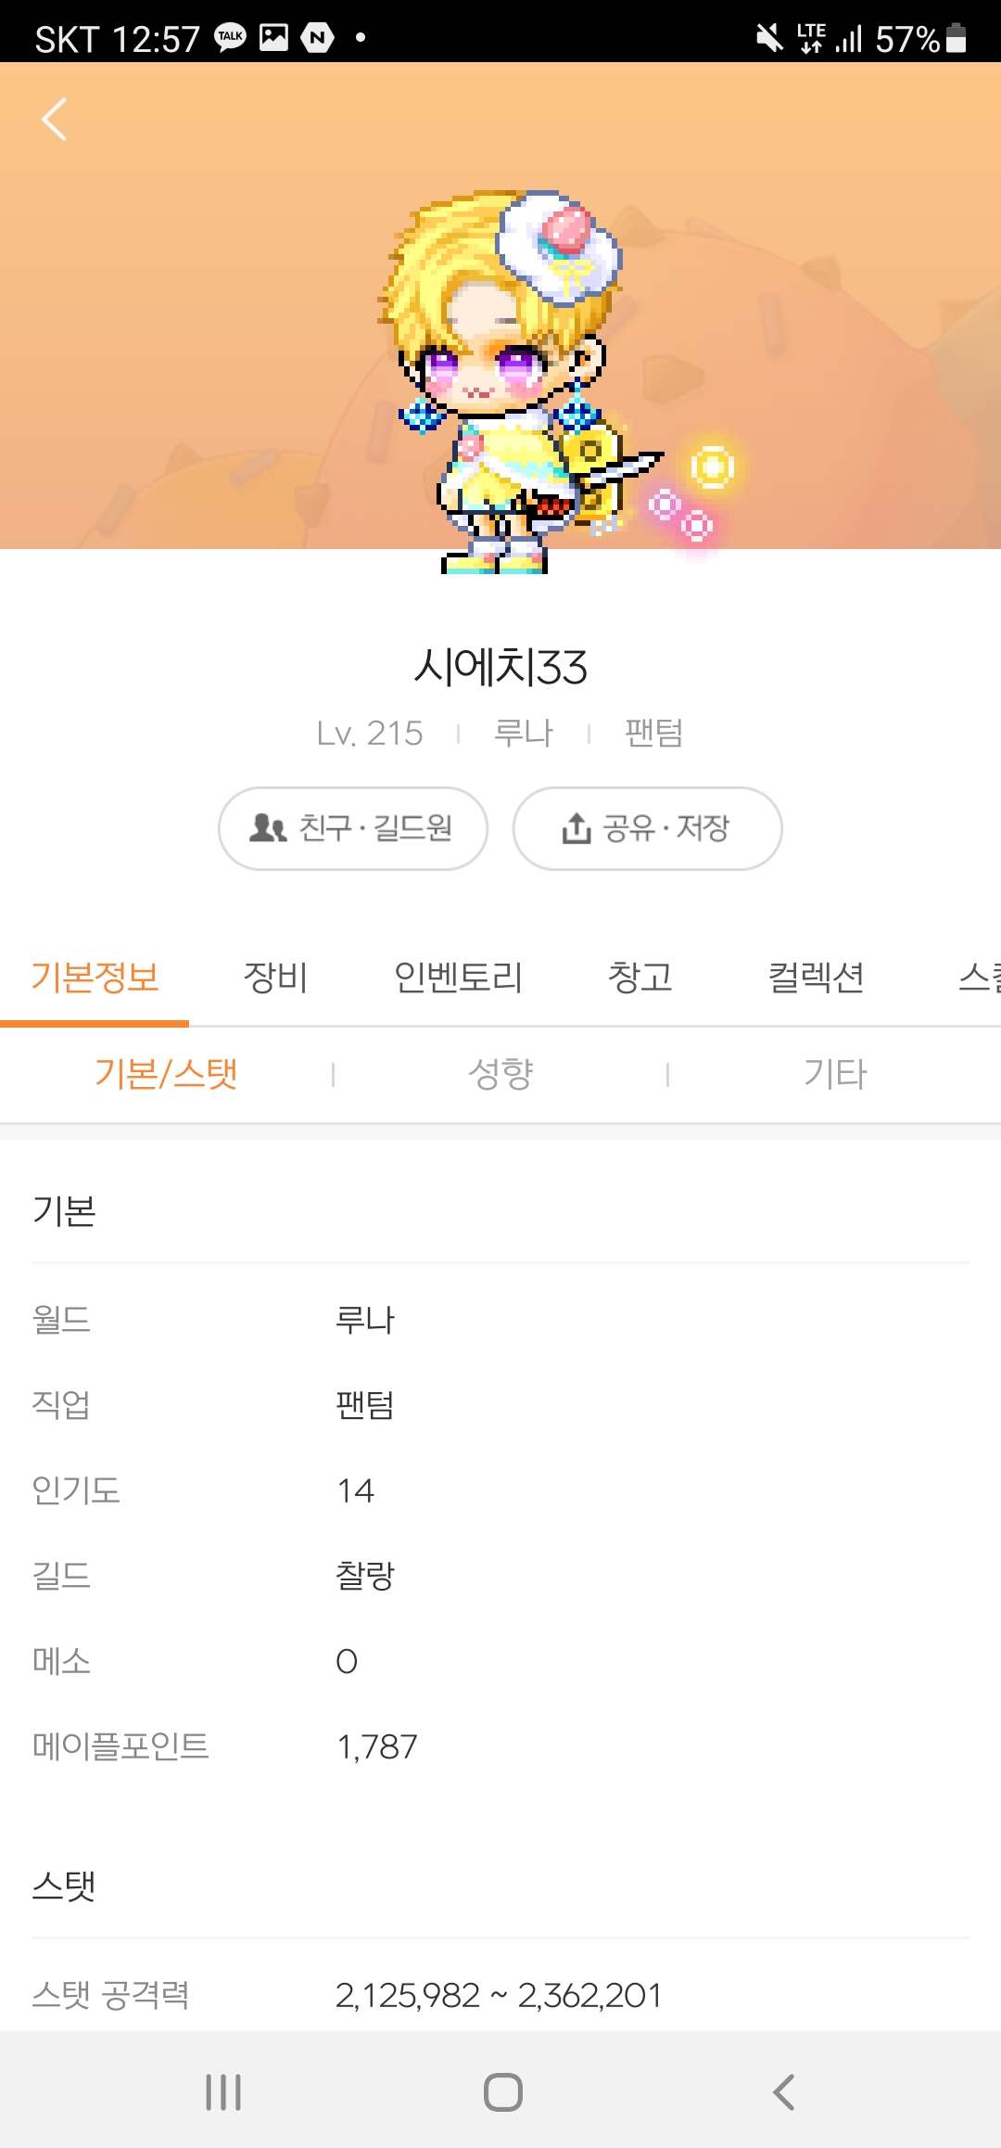Image resolution: width=1001 pixels, height=2148 pixels.
Task: Switch to the 기타 sub-tab
Action: pos(834,1074)
